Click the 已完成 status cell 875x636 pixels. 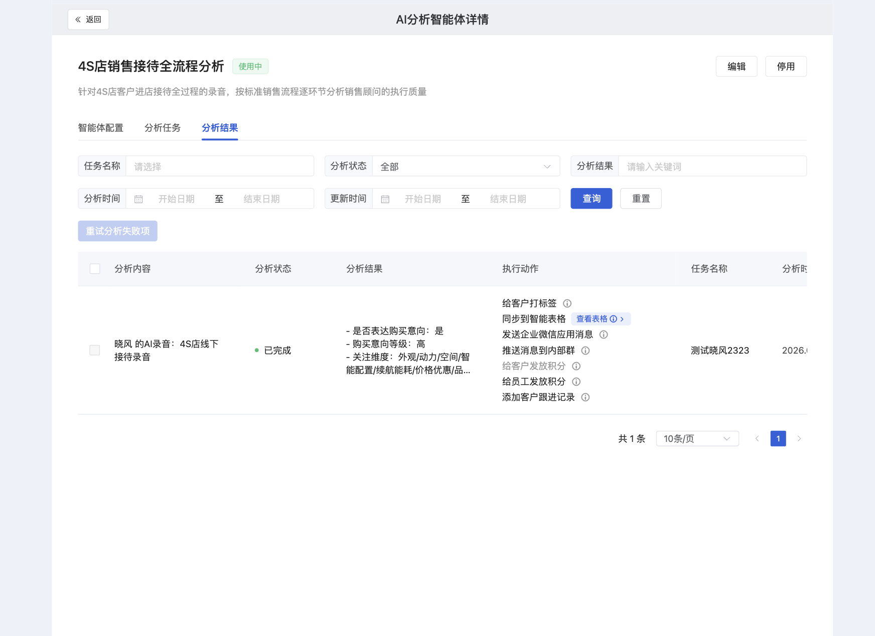273,351
